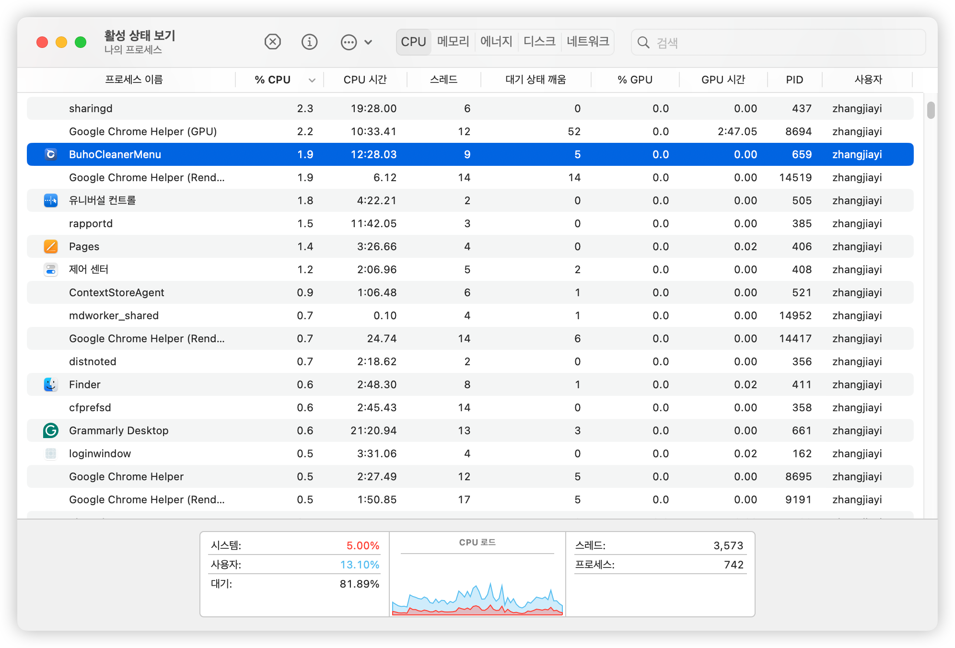Click PID 9191 cell

pyautogui.click(x=799, y=499)
